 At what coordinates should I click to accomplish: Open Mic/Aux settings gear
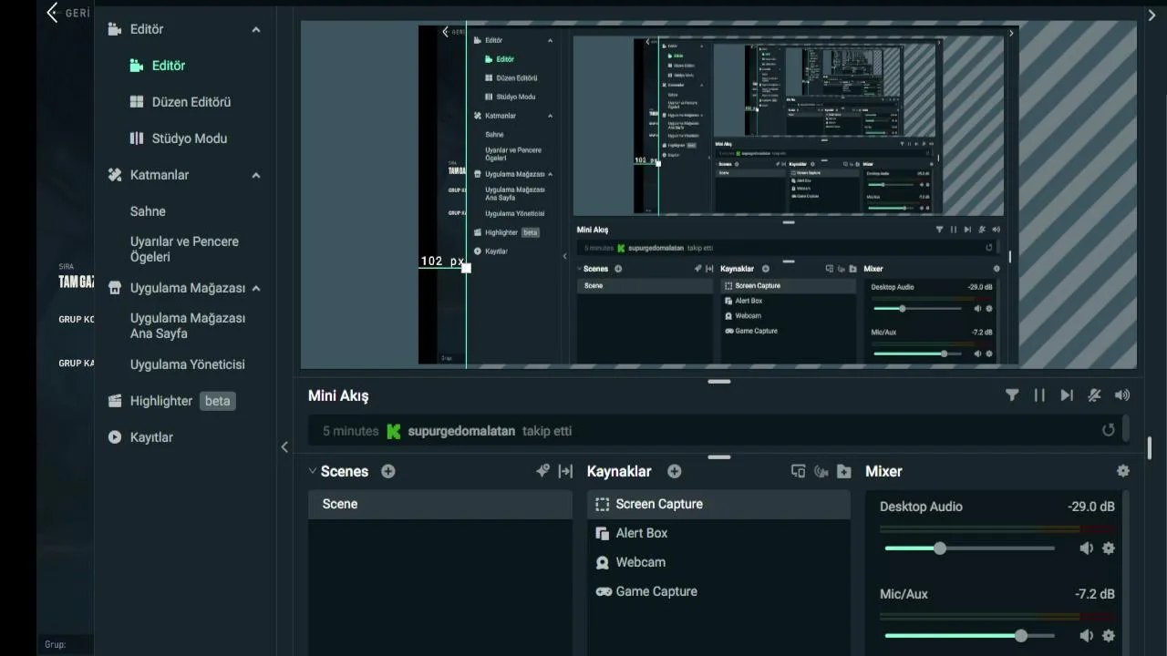1109,636
